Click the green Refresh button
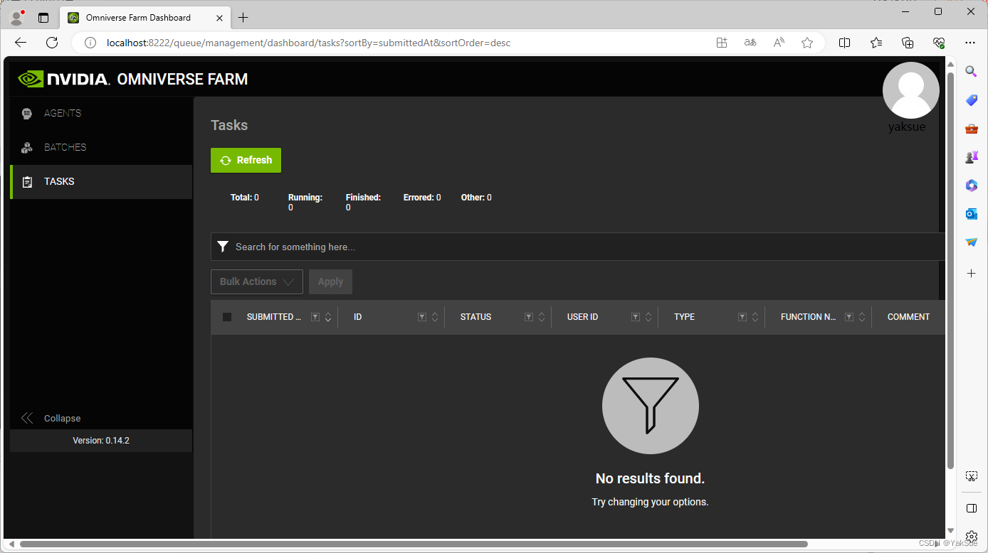The image size is (988, 553). click(x=246, y=160)
